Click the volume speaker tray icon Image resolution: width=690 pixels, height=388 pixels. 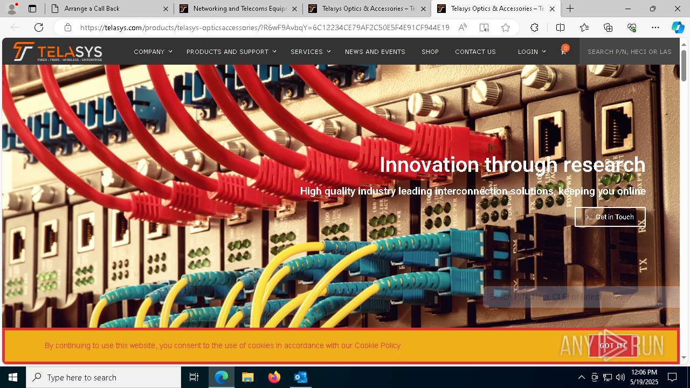tap(620, 377)
